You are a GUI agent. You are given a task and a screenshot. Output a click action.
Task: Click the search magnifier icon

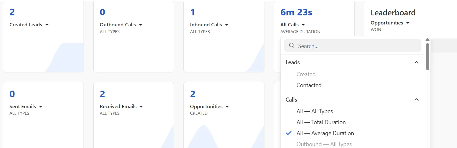(292, 46)
